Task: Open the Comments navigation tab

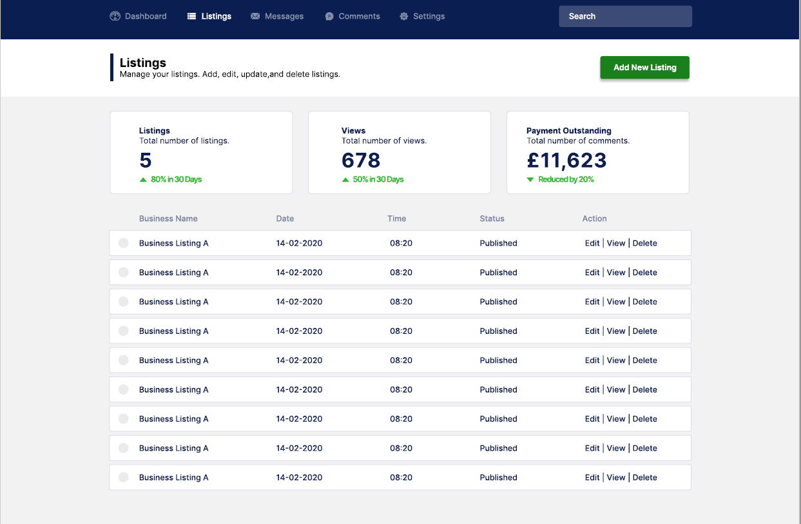Action: [352, 16]
